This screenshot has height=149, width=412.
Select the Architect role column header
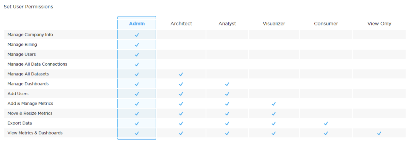tap(181, 24)
